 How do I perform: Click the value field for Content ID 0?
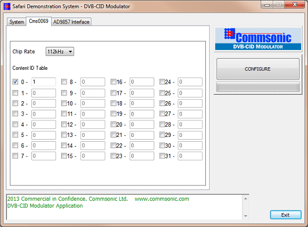click(44, 82)
